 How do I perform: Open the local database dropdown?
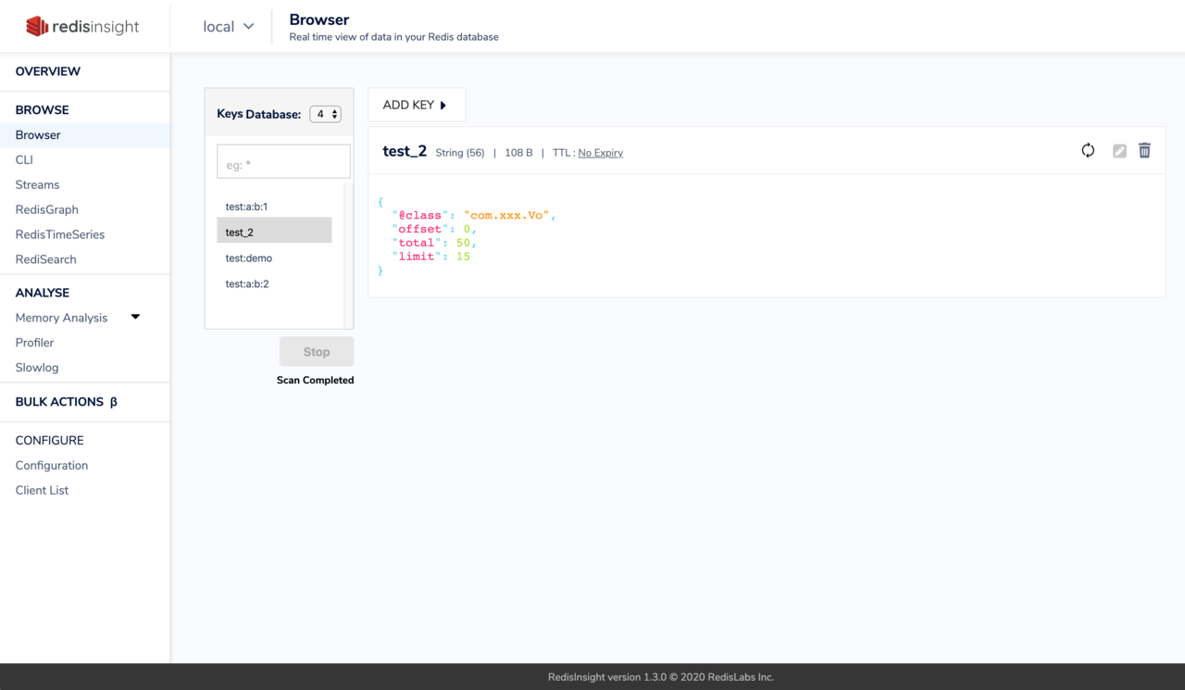tap(228, 27)
